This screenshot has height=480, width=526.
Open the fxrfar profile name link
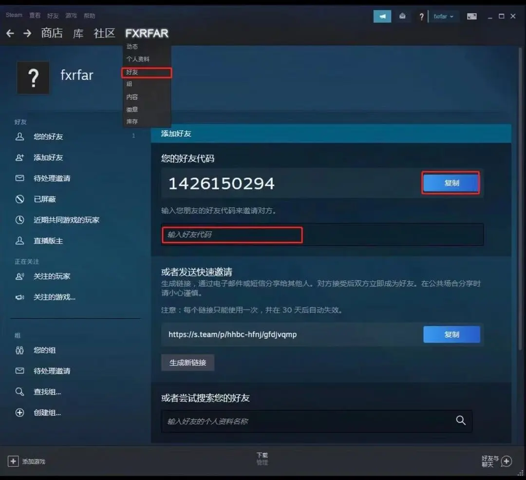(77, 75)
